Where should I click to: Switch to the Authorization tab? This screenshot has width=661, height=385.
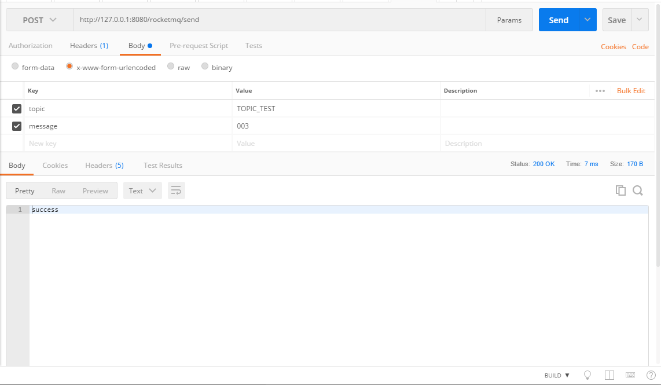pos(30,46)
